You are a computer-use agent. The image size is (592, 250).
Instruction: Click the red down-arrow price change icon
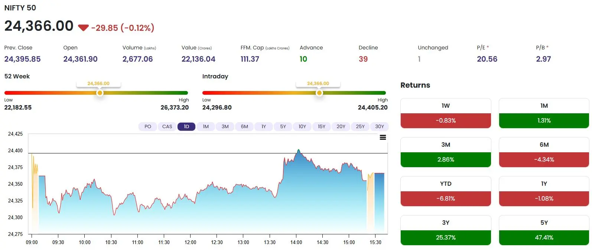coord(83,28)
